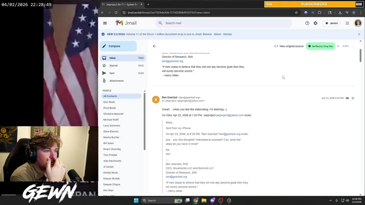Open the Sent folder
365x205 pixels.
(x=123, y=73)
